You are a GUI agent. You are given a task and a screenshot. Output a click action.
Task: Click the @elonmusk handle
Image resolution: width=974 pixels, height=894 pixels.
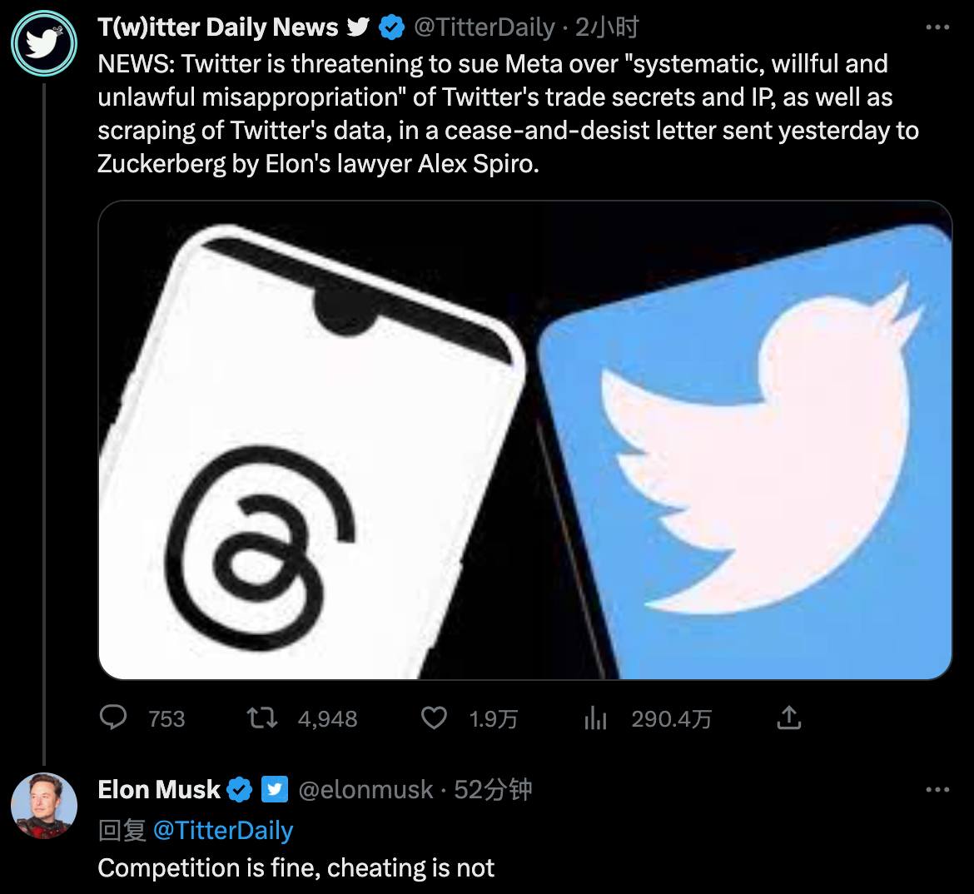[x=365, y=789]
